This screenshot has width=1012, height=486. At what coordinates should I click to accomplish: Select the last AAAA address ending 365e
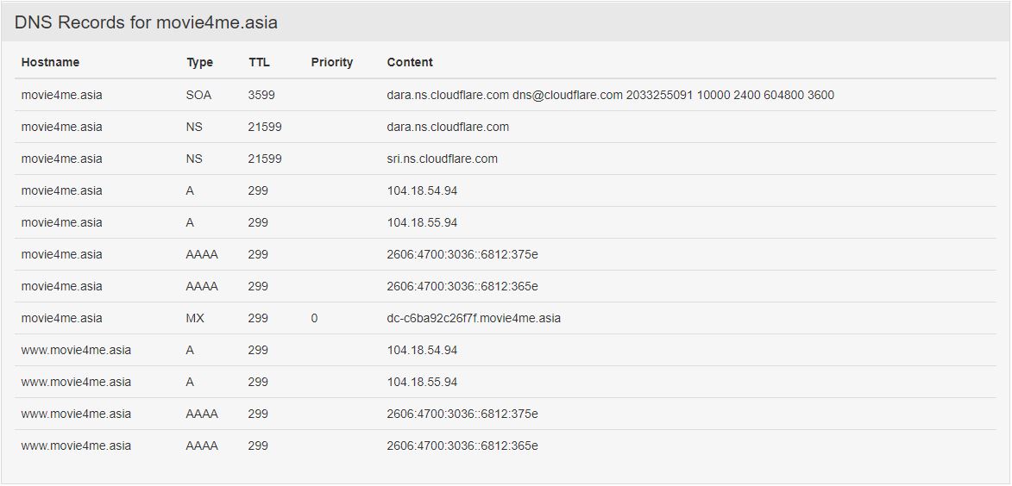click(x=462, y=446)
